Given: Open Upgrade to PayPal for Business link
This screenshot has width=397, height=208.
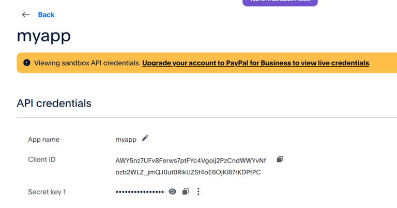Looking at the screenshot, I should coord(255,63).
